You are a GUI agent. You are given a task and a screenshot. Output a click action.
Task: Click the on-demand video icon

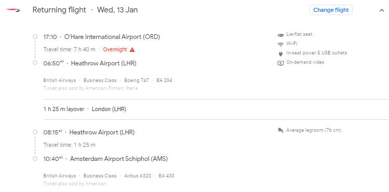tap(280, 63)
